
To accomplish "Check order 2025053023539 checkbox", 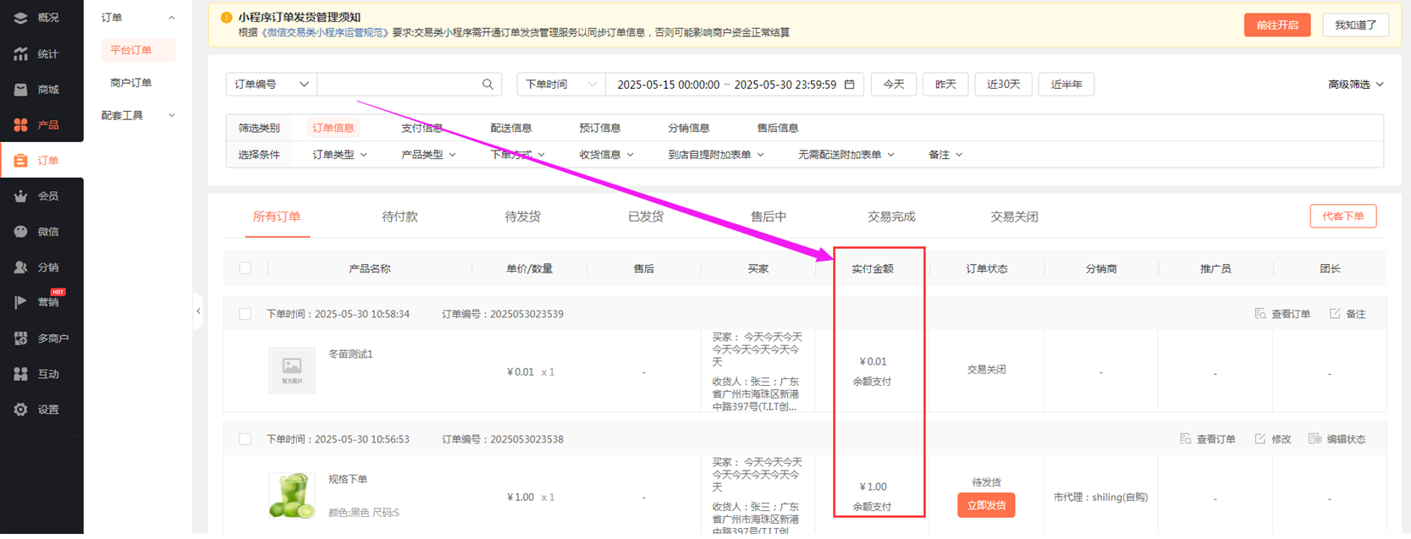I will point(245,314).
